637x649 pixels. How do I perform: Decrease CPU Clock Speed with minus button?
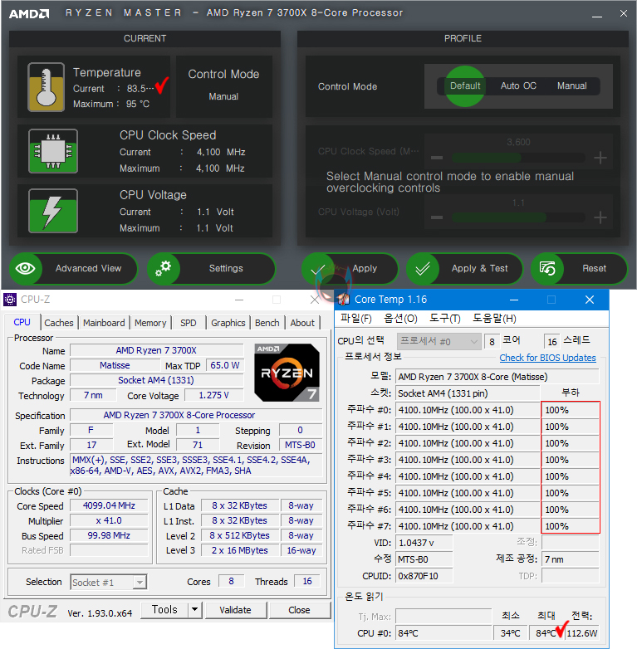click(x=437, y=158)
